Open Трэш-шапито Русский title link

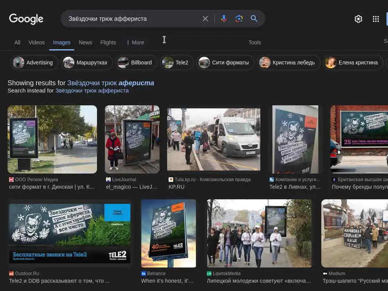coord(355,281)
